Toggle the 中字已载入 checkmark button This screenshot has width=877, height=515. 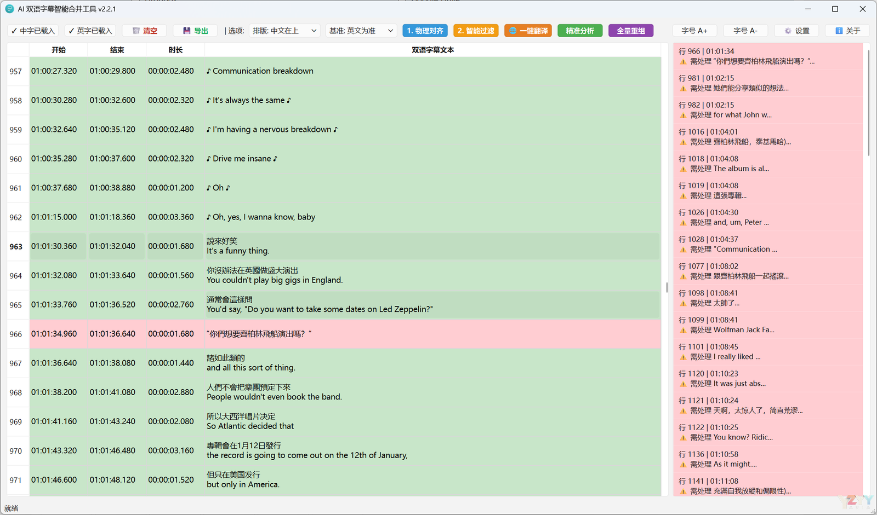[x=33, y=31]
